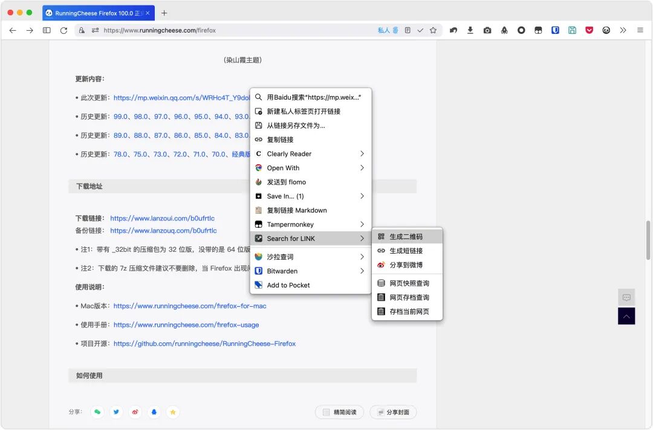Share via the Weibo icon at bottom

pyautogui.click(x=135, y=412)
